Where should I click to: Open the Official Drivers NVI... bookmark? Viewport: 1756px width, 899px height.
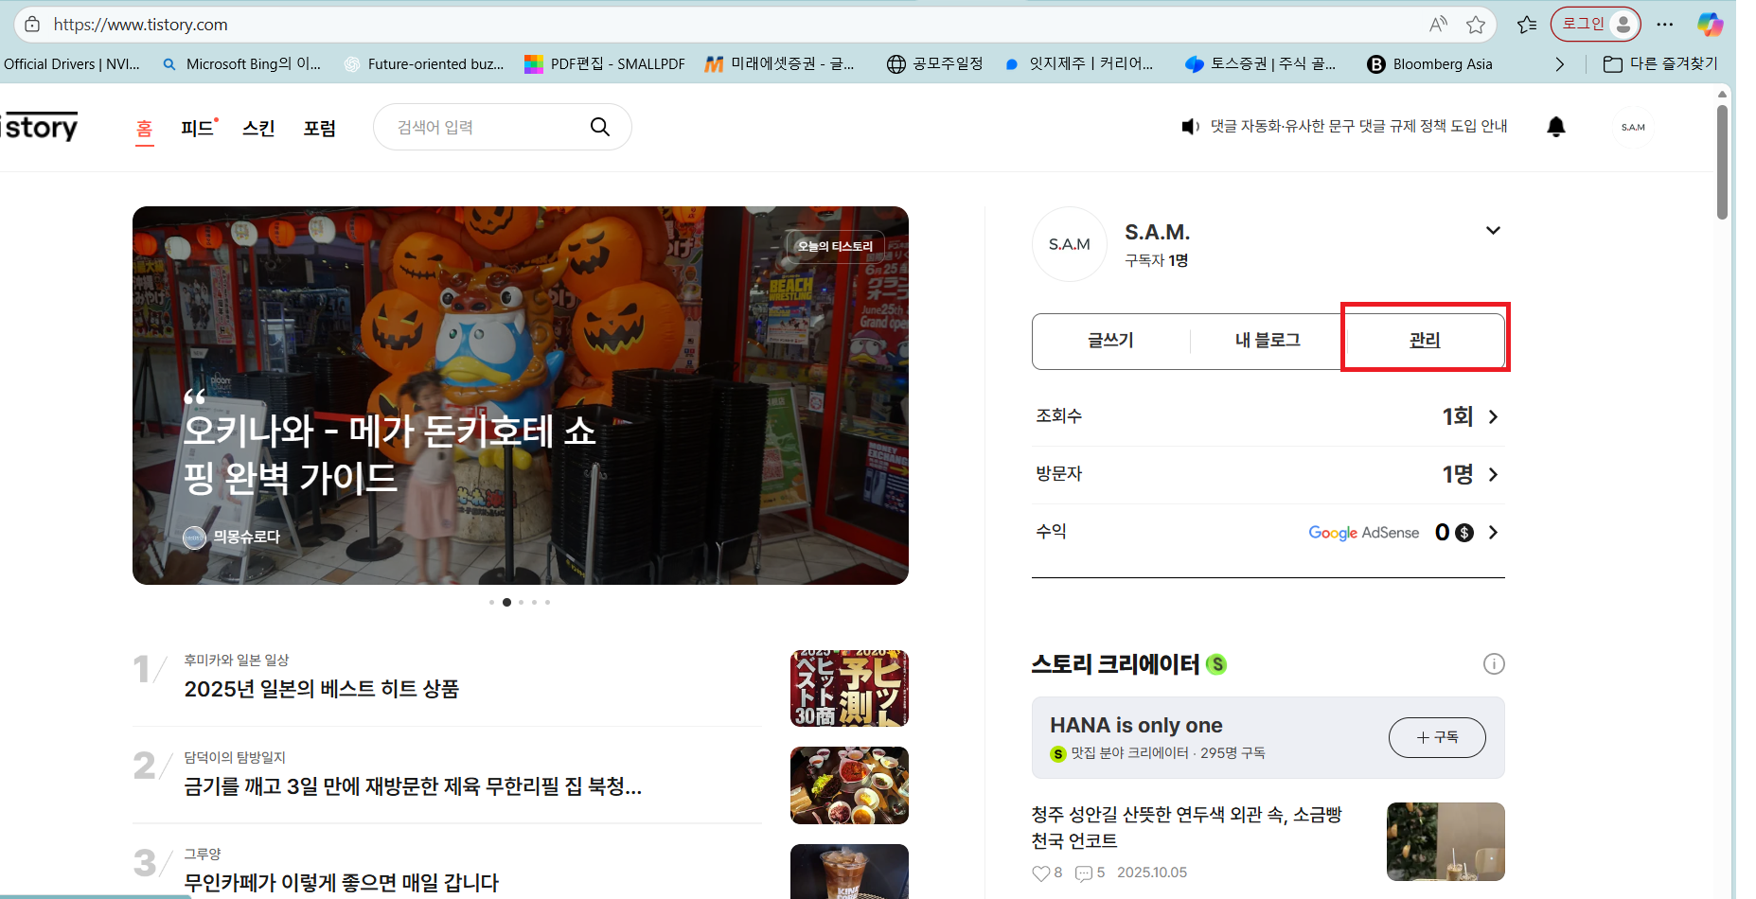point(70,64)
